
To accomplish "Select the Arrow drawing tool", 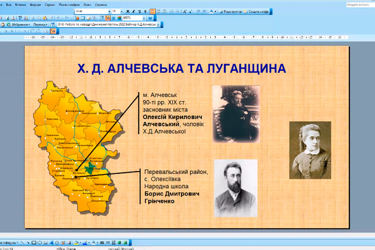I will (x=28, y=242).
